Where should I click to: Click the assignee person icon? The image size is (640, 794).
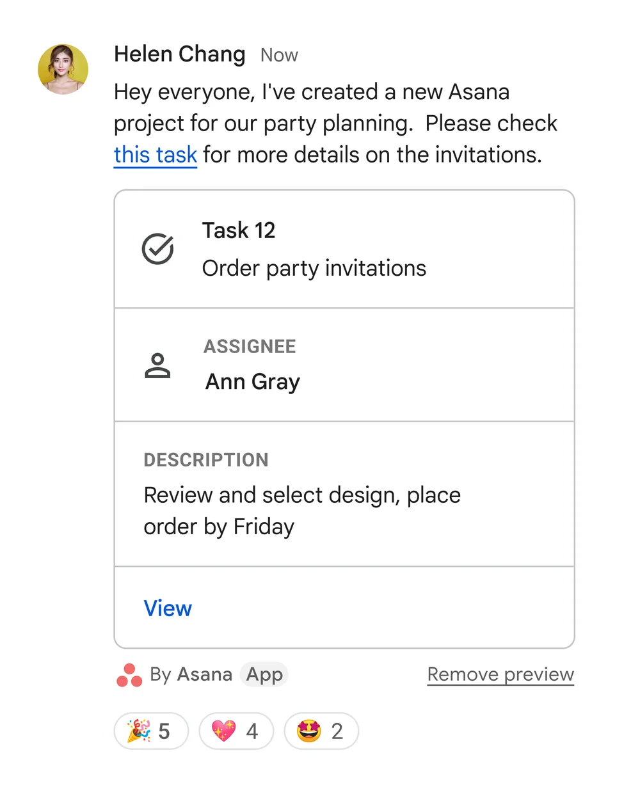(x=157, y=365)
